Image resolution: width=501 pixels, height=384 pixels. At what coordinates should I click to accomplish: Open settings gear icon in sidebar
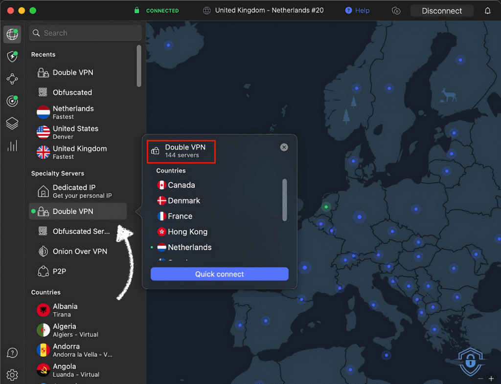coord(12,375)
